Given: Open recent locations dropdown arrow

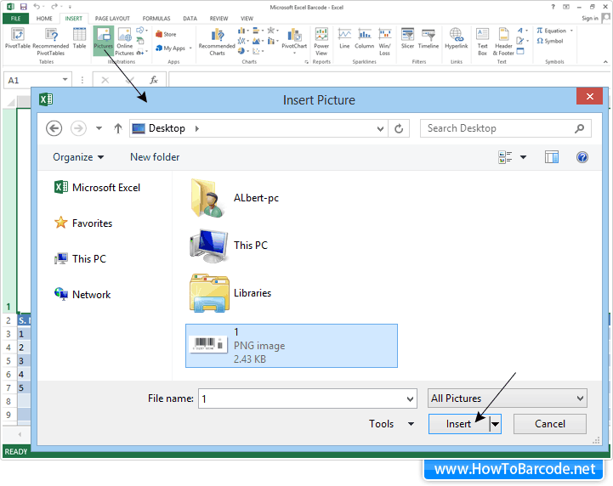Looking at the screenshot, I should pos(99,128).
